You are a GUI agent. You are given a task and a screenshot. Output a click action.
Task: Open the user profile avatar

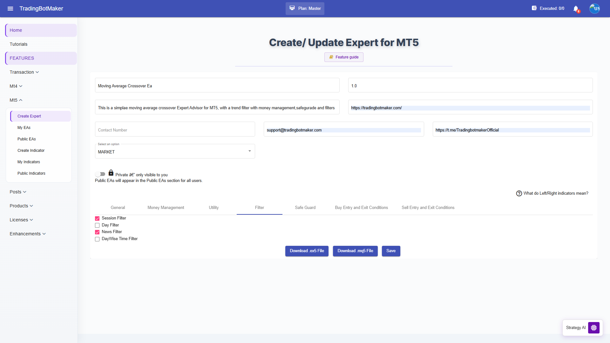coord(594,9)
